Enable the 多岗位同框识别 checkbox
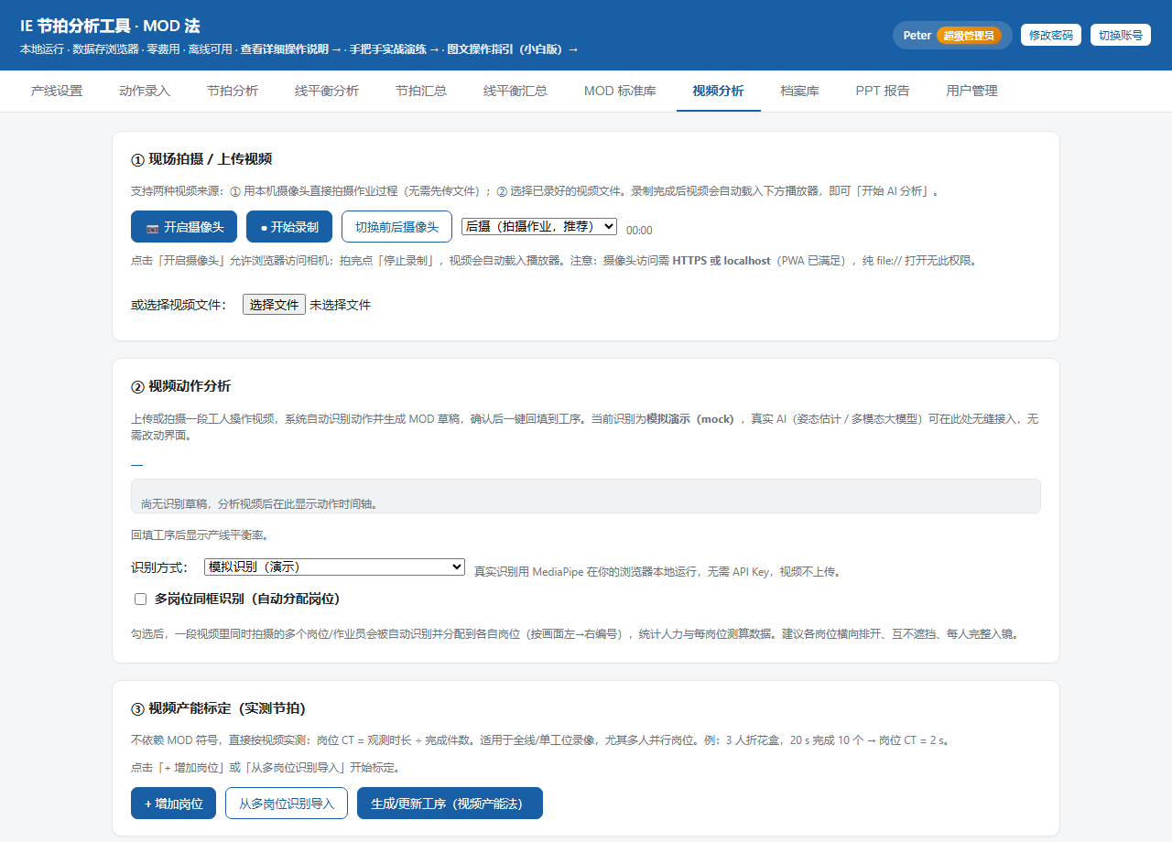The height and width of the screenshot is (842, 1172). [140, 599]
